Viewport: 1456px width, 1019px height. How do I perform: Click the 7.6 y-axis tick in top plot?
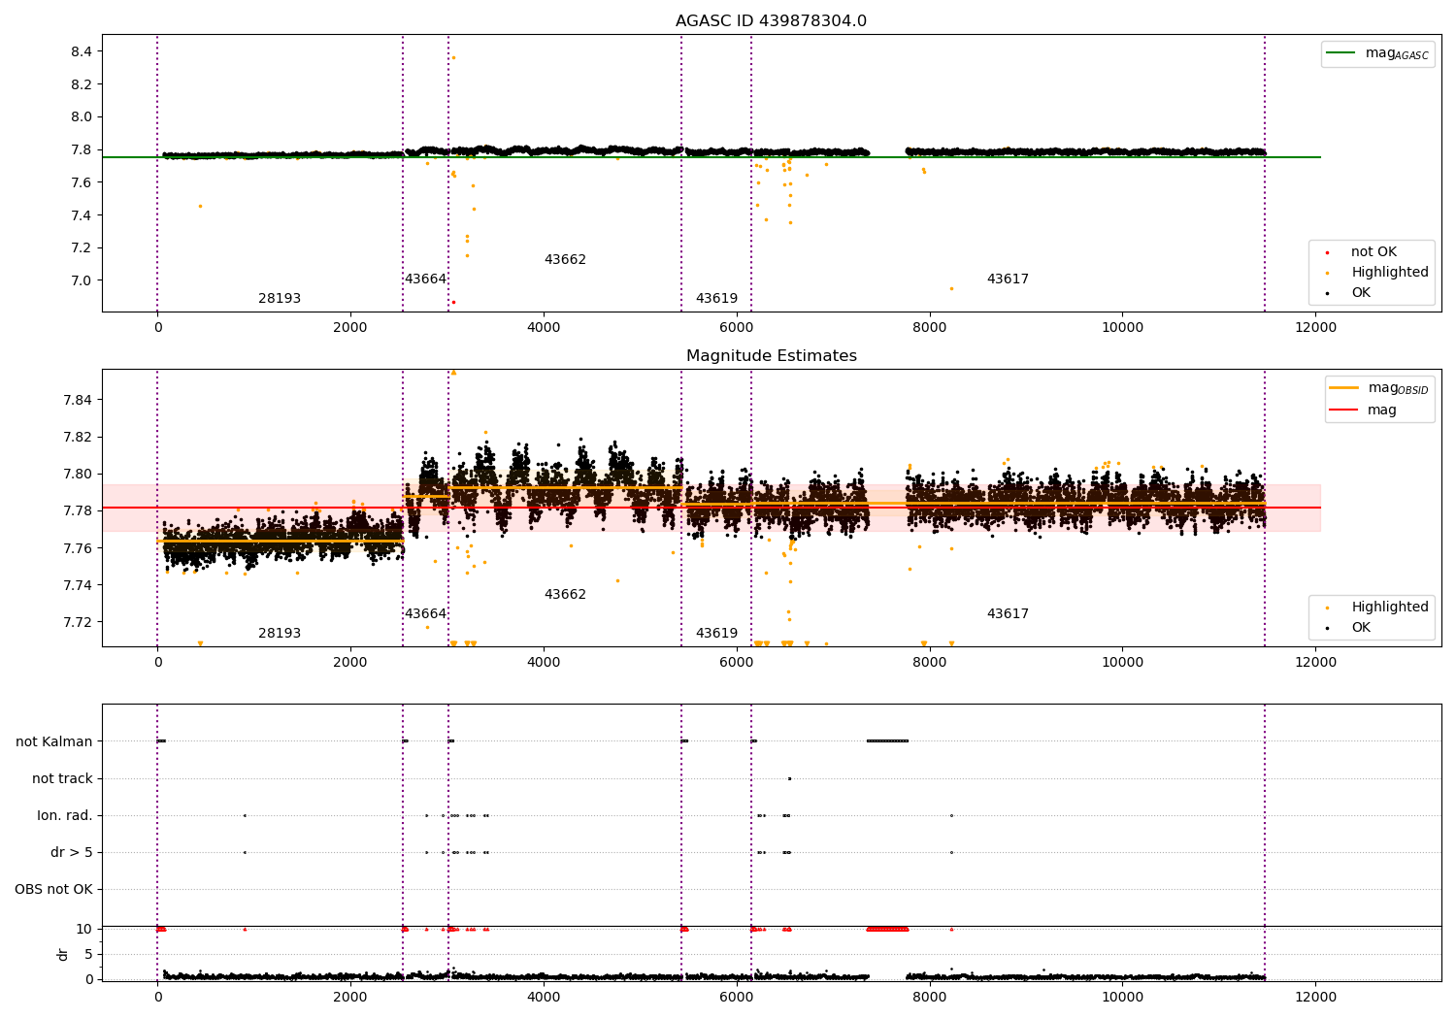coord(81,182)
